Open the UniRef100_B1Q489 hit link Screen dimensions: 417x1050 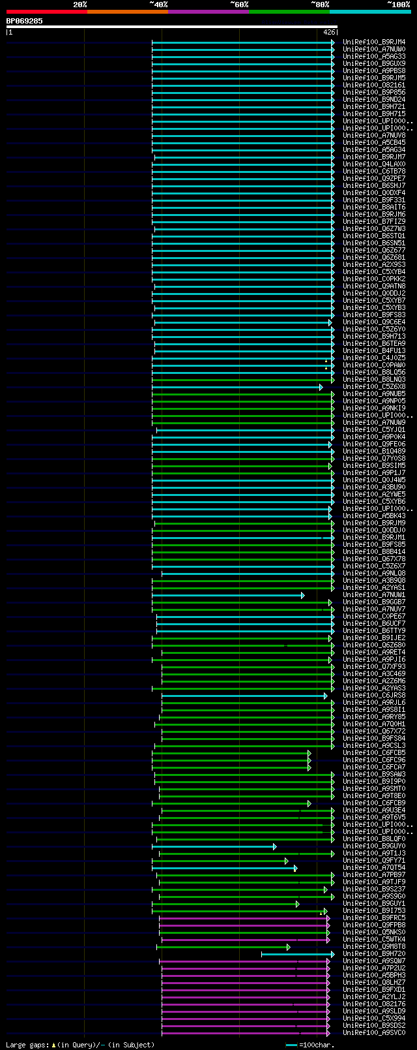tap(374, 451)
